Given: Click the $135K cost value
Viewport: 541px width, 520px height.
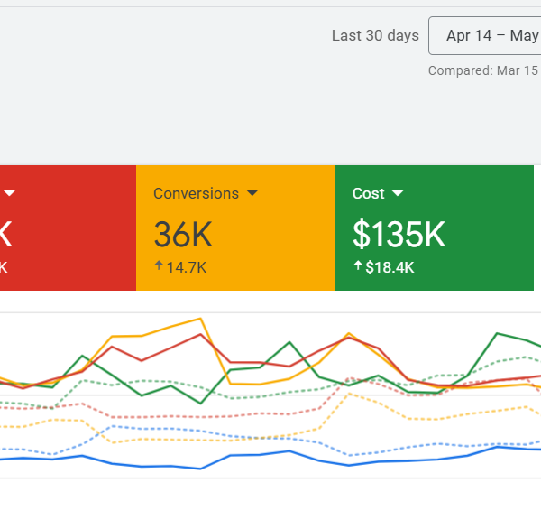Looking at the screenshot, I should 399,235.
